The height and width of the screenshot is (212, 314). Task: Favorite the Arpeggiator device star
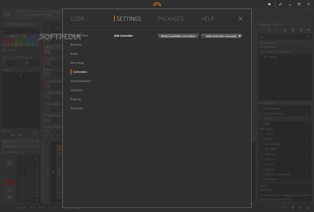click(307, 109)
